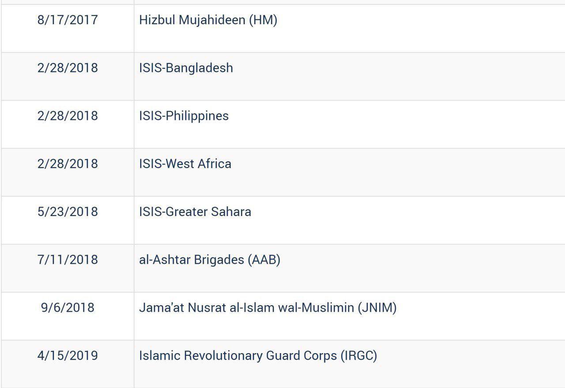Click the 5/23/2018 date cell
This screenshot has width=565, height=388.
point(68,212)
